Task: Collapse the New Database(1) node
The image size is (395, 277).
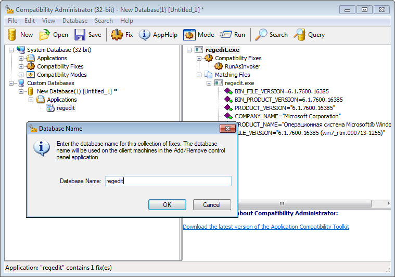Action: [21, 91]
